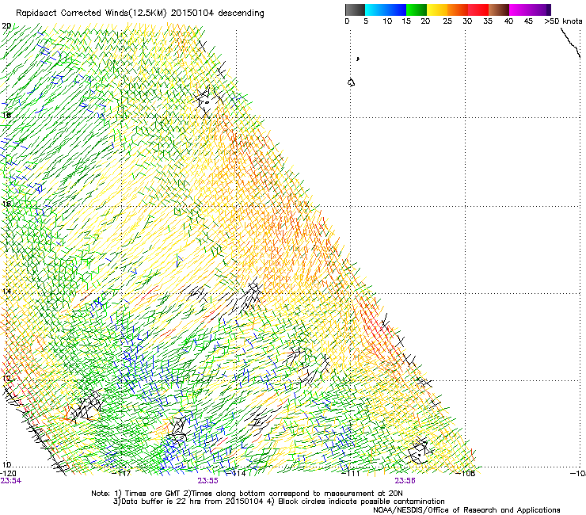Screen dimensions: 586x515
Task: Click the word descending in the title
Action: 241,13
